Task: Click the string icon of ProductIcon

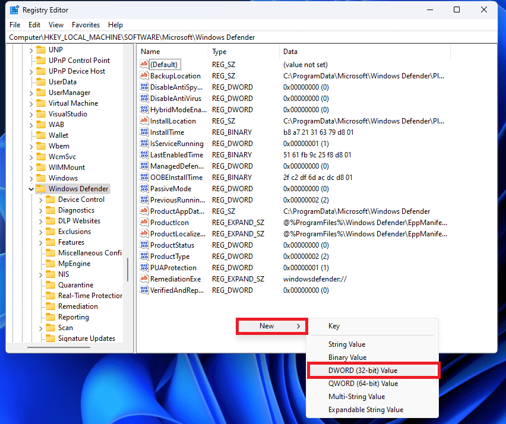Action: (144, 223)
